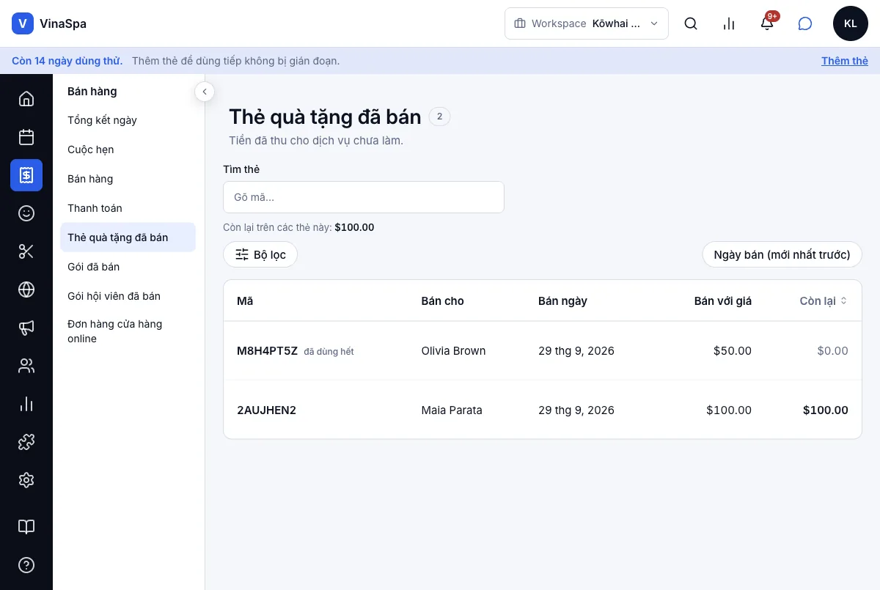Open the Services scissors icon
Screen dimensions: 880x590
coord(26,251)
